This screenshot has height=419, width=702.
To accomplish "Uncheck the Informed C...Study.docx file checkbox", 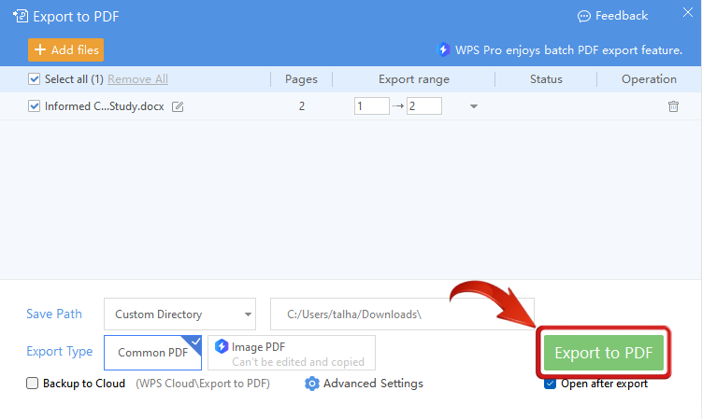I will click(34, 106).
